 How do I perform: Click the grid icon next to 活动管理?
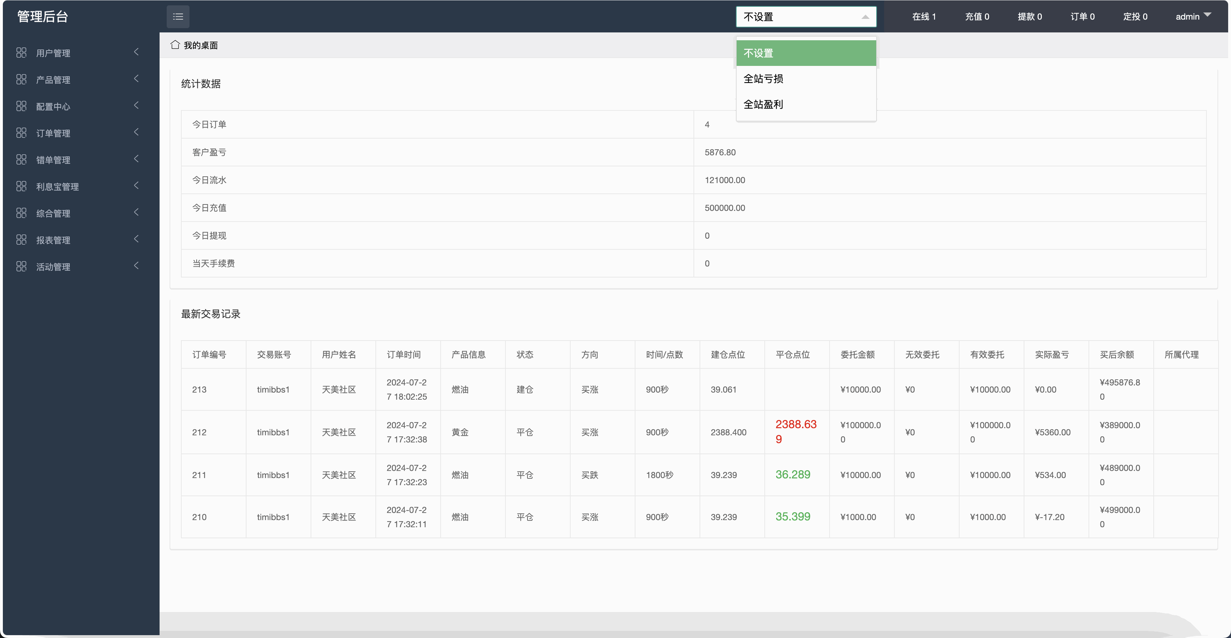21,266
